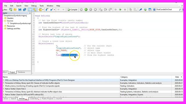Click the stop debugging icon
Screen dimensions: 186x104
(x=95, y=10)
